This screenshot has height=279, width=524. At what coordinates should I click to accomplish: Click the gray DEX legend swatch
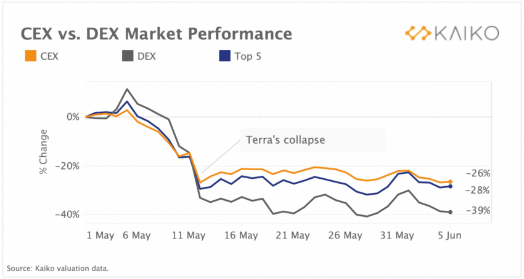128,56
